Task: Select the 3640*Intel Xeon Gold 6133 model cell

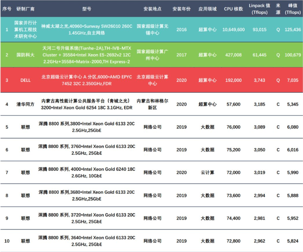Action: (x=87, y=241)
